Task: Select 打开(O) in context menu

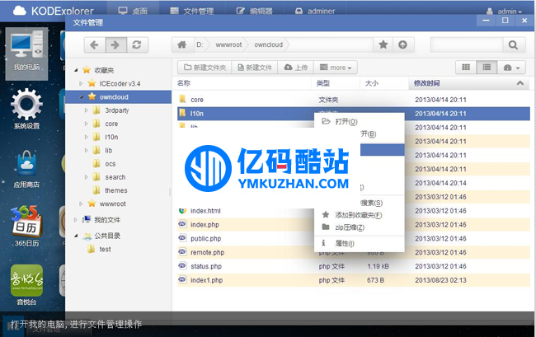Action: [x=359, y=122]
